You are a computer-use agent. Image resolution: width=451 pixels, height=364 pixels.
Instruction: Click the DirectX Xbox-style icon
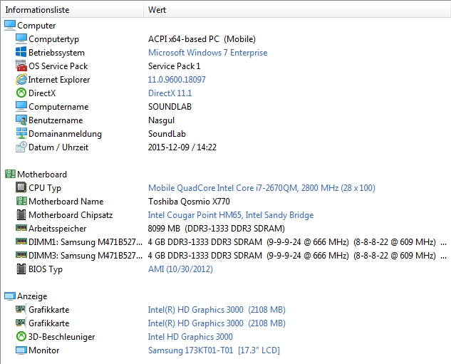coord(21,93)
